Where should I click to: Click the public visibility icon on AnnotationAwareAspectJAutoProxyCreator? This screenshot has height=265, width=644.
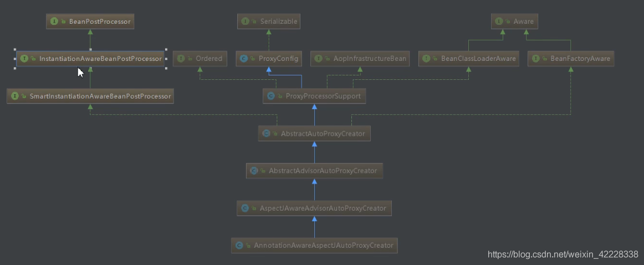click(248, 246)
